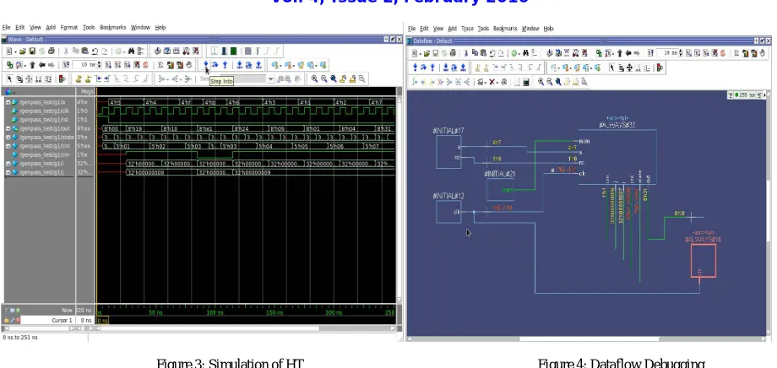Click Break simulation stop icon in Wave toolbar
Image resolution: width=777 pixels, height=368 pixels.
[145, 65]
